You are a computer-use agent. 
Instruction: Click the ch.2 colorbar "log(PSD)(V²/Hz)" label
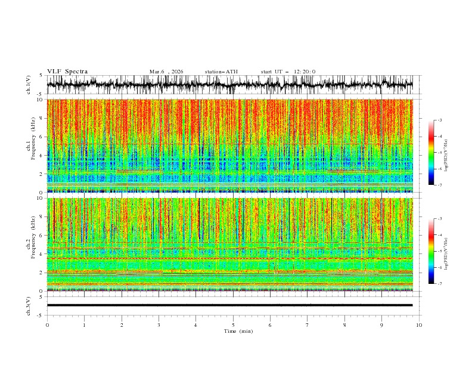pos(446,254)
